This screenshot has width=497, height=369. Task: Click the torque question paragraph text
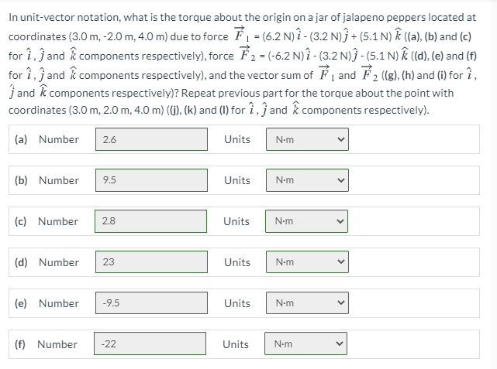pos(243,63)
